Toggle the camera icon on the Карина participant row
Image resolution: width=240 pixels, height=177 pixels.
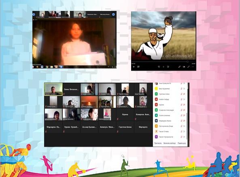184,105
